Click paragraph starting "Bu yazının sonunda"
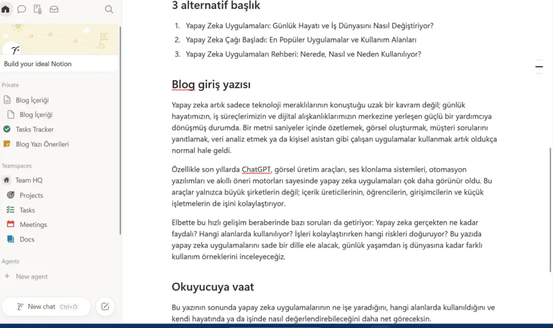 coord(333,313)
